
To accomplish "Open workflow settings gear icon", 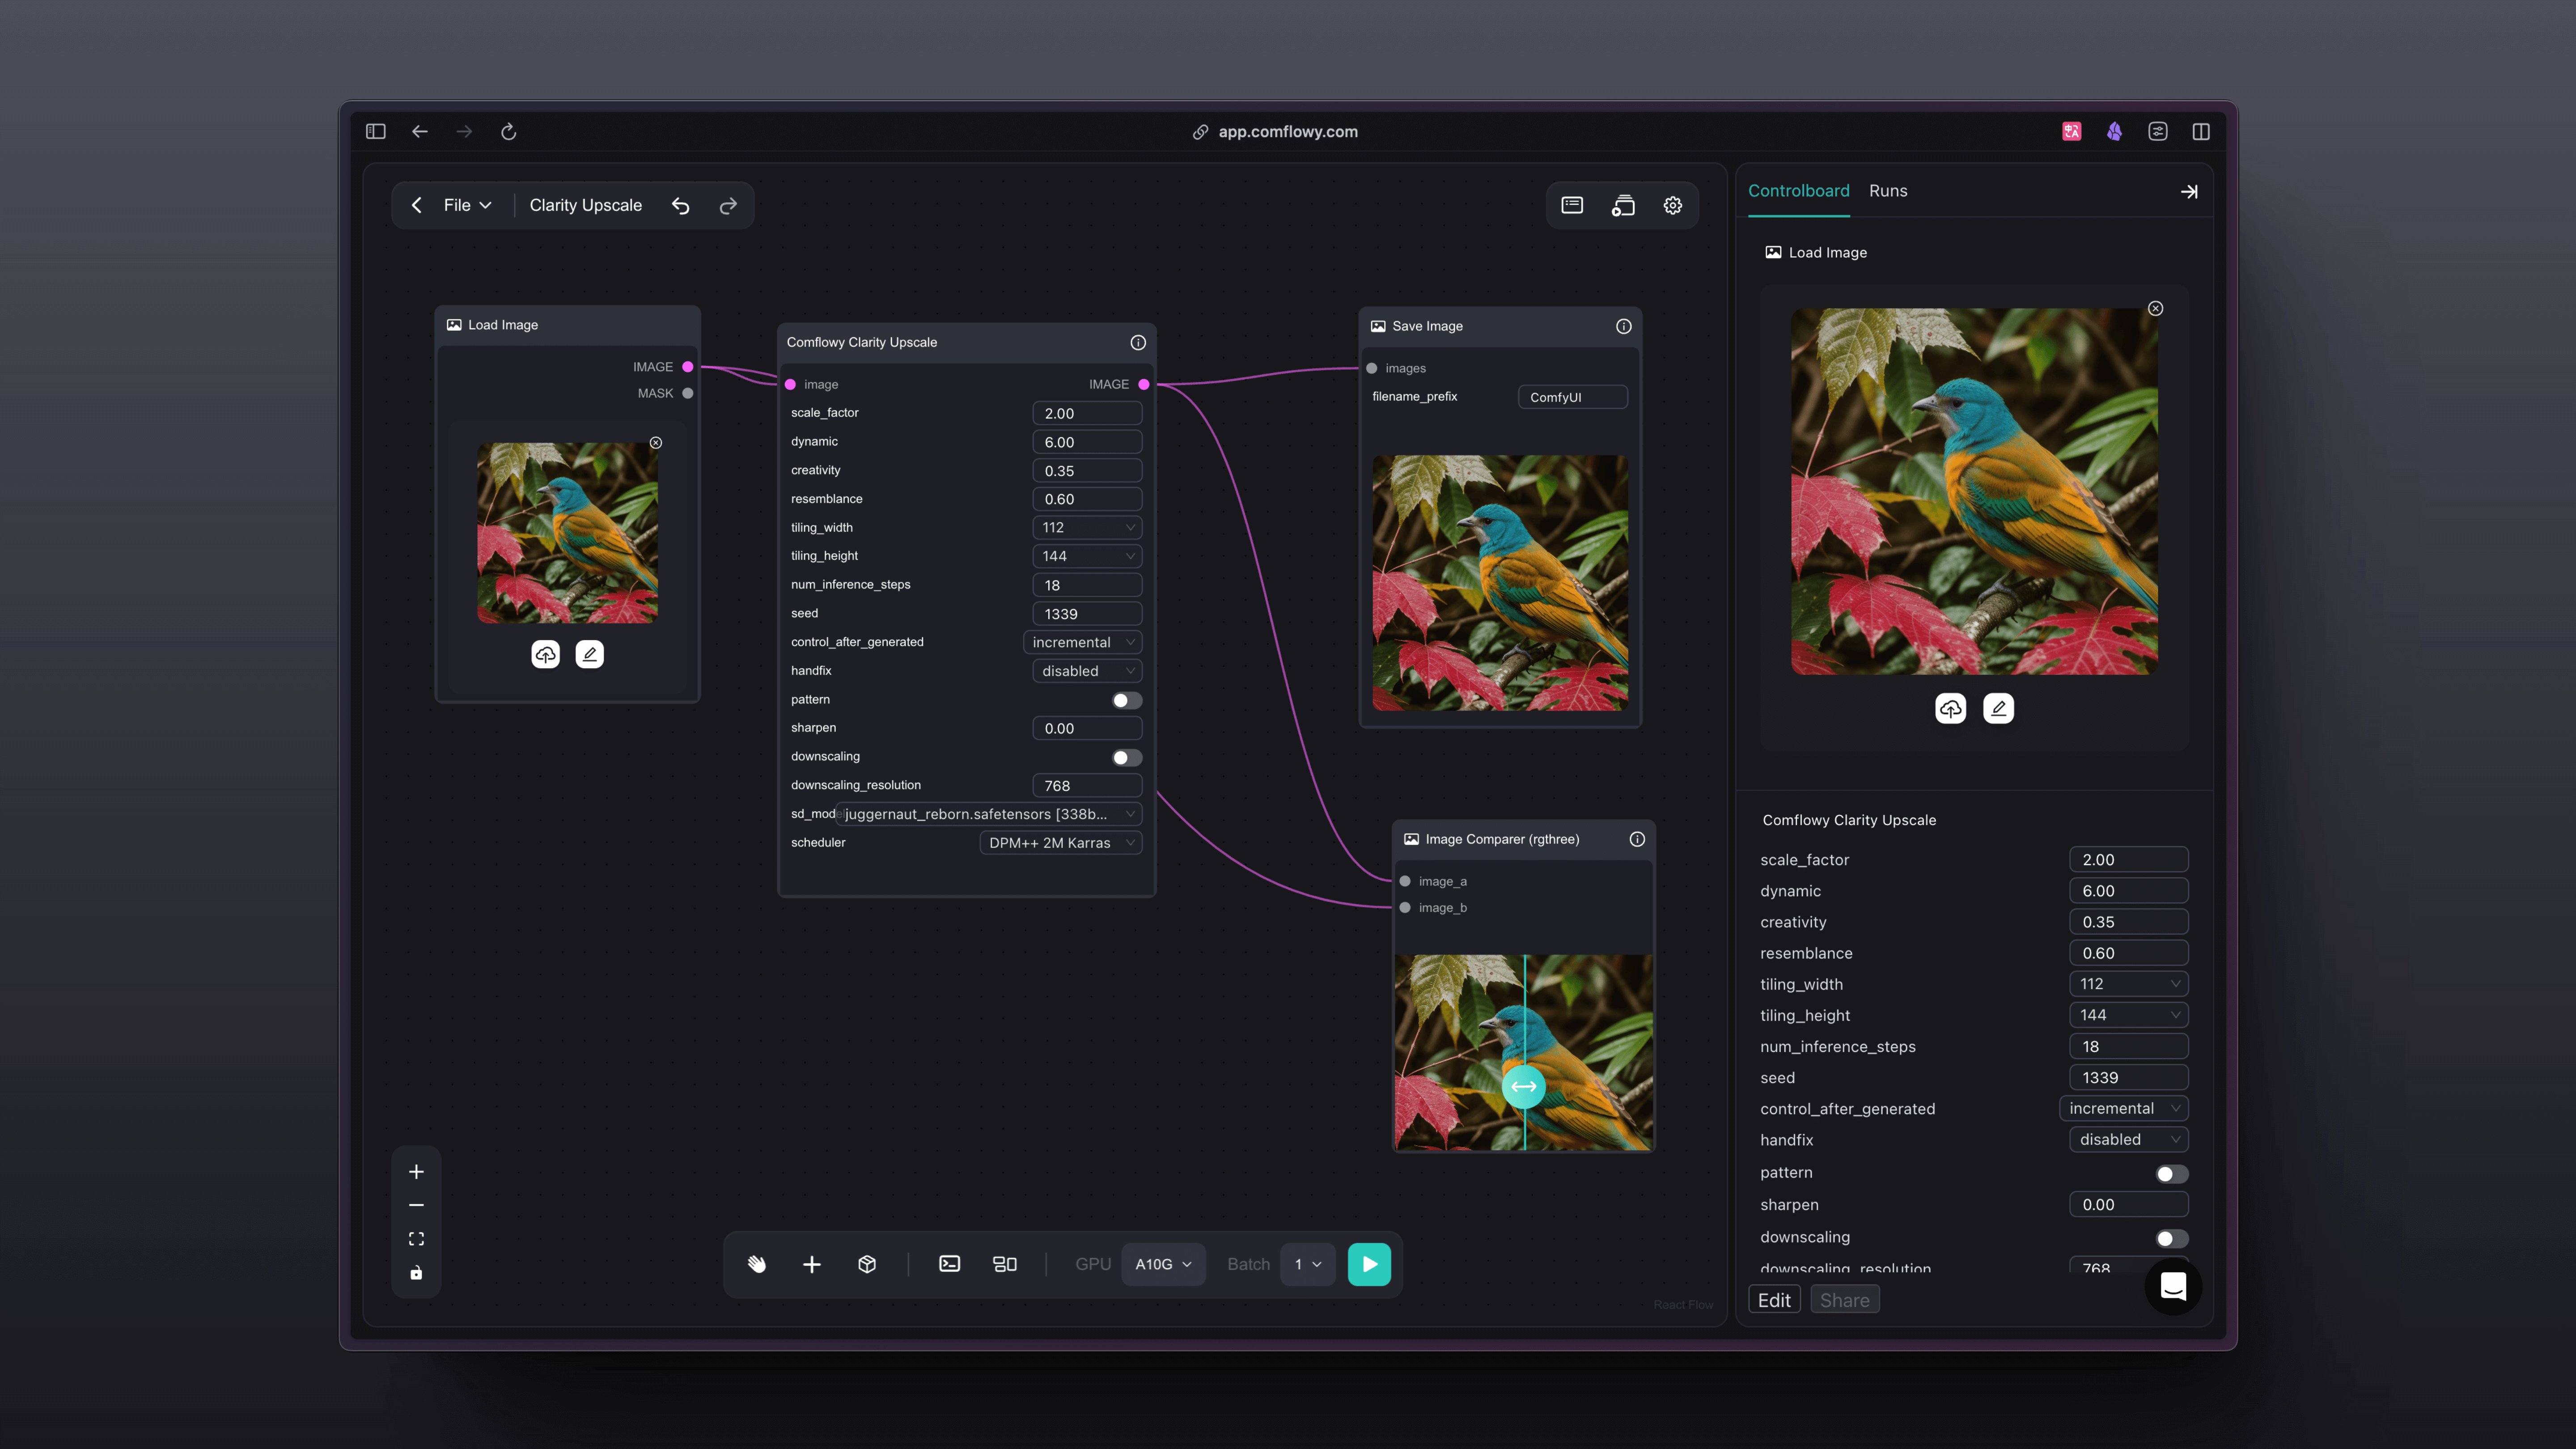I will pos(1672,205).
